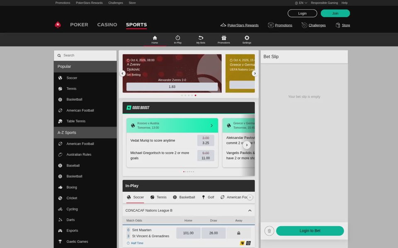Click Login to Bet button
Viewport: 398px width, 248px height.
point(310,231)
